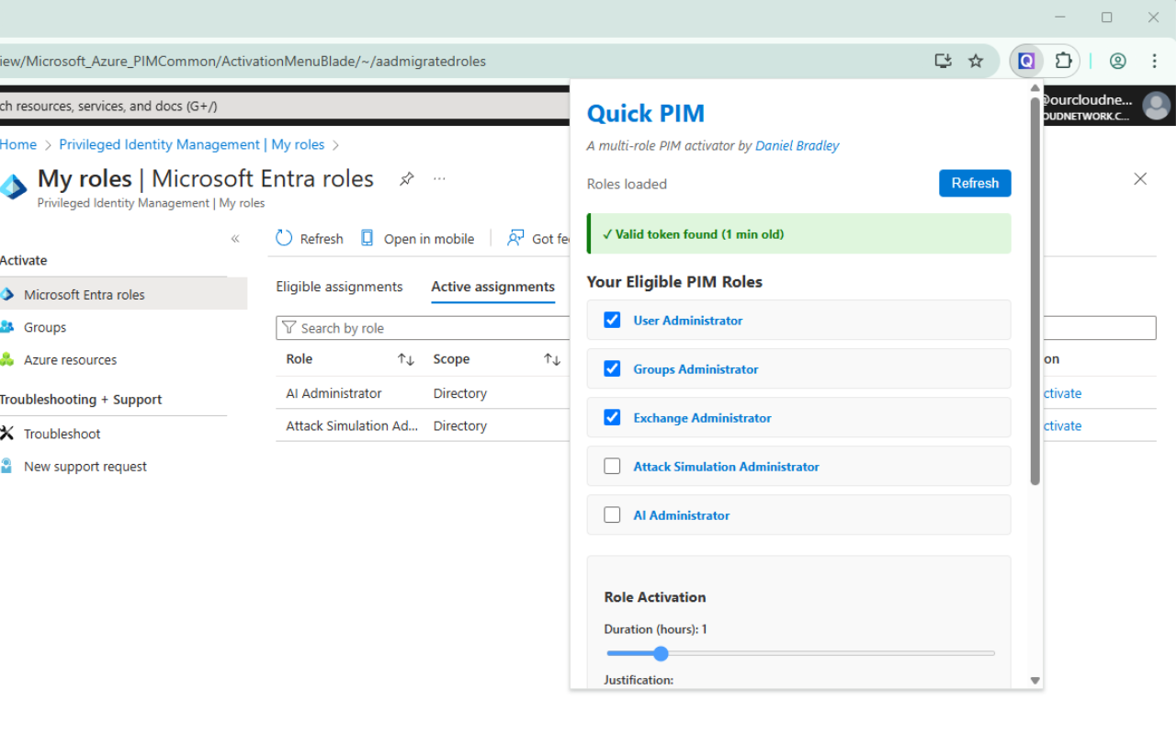
Task: Click the Quick PIM scrollbar thumb
Action: pyautogui.click(x=1035, y=290)
